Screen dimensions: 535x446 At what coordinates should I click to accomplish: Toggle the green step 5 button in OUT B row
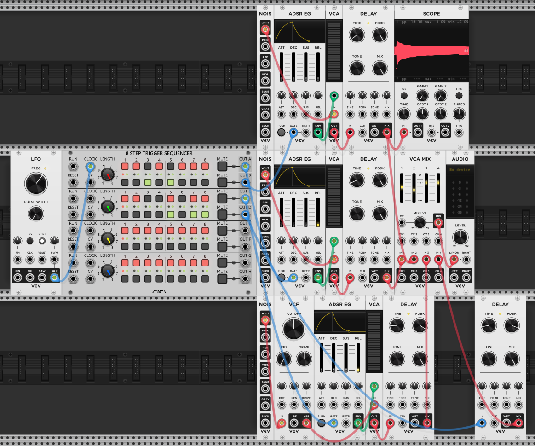point(171,182)
